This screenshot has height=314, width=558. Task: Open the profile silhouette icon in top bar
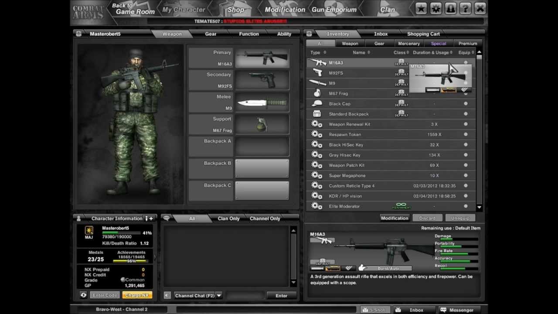(450, 8)
